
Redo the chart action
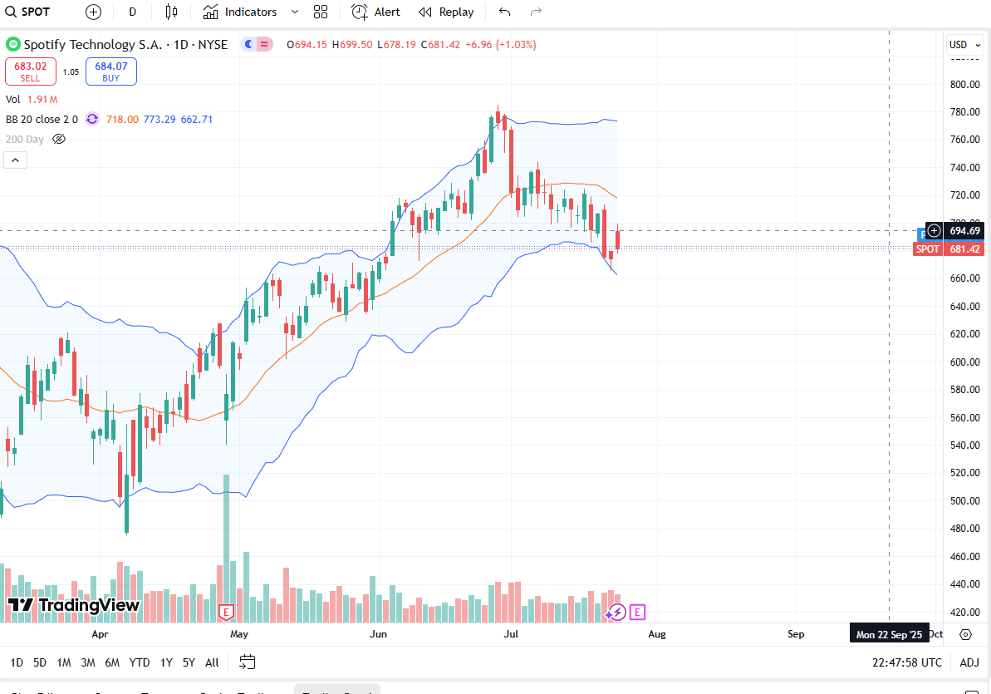pyautogui.click(x=536, y=12)
